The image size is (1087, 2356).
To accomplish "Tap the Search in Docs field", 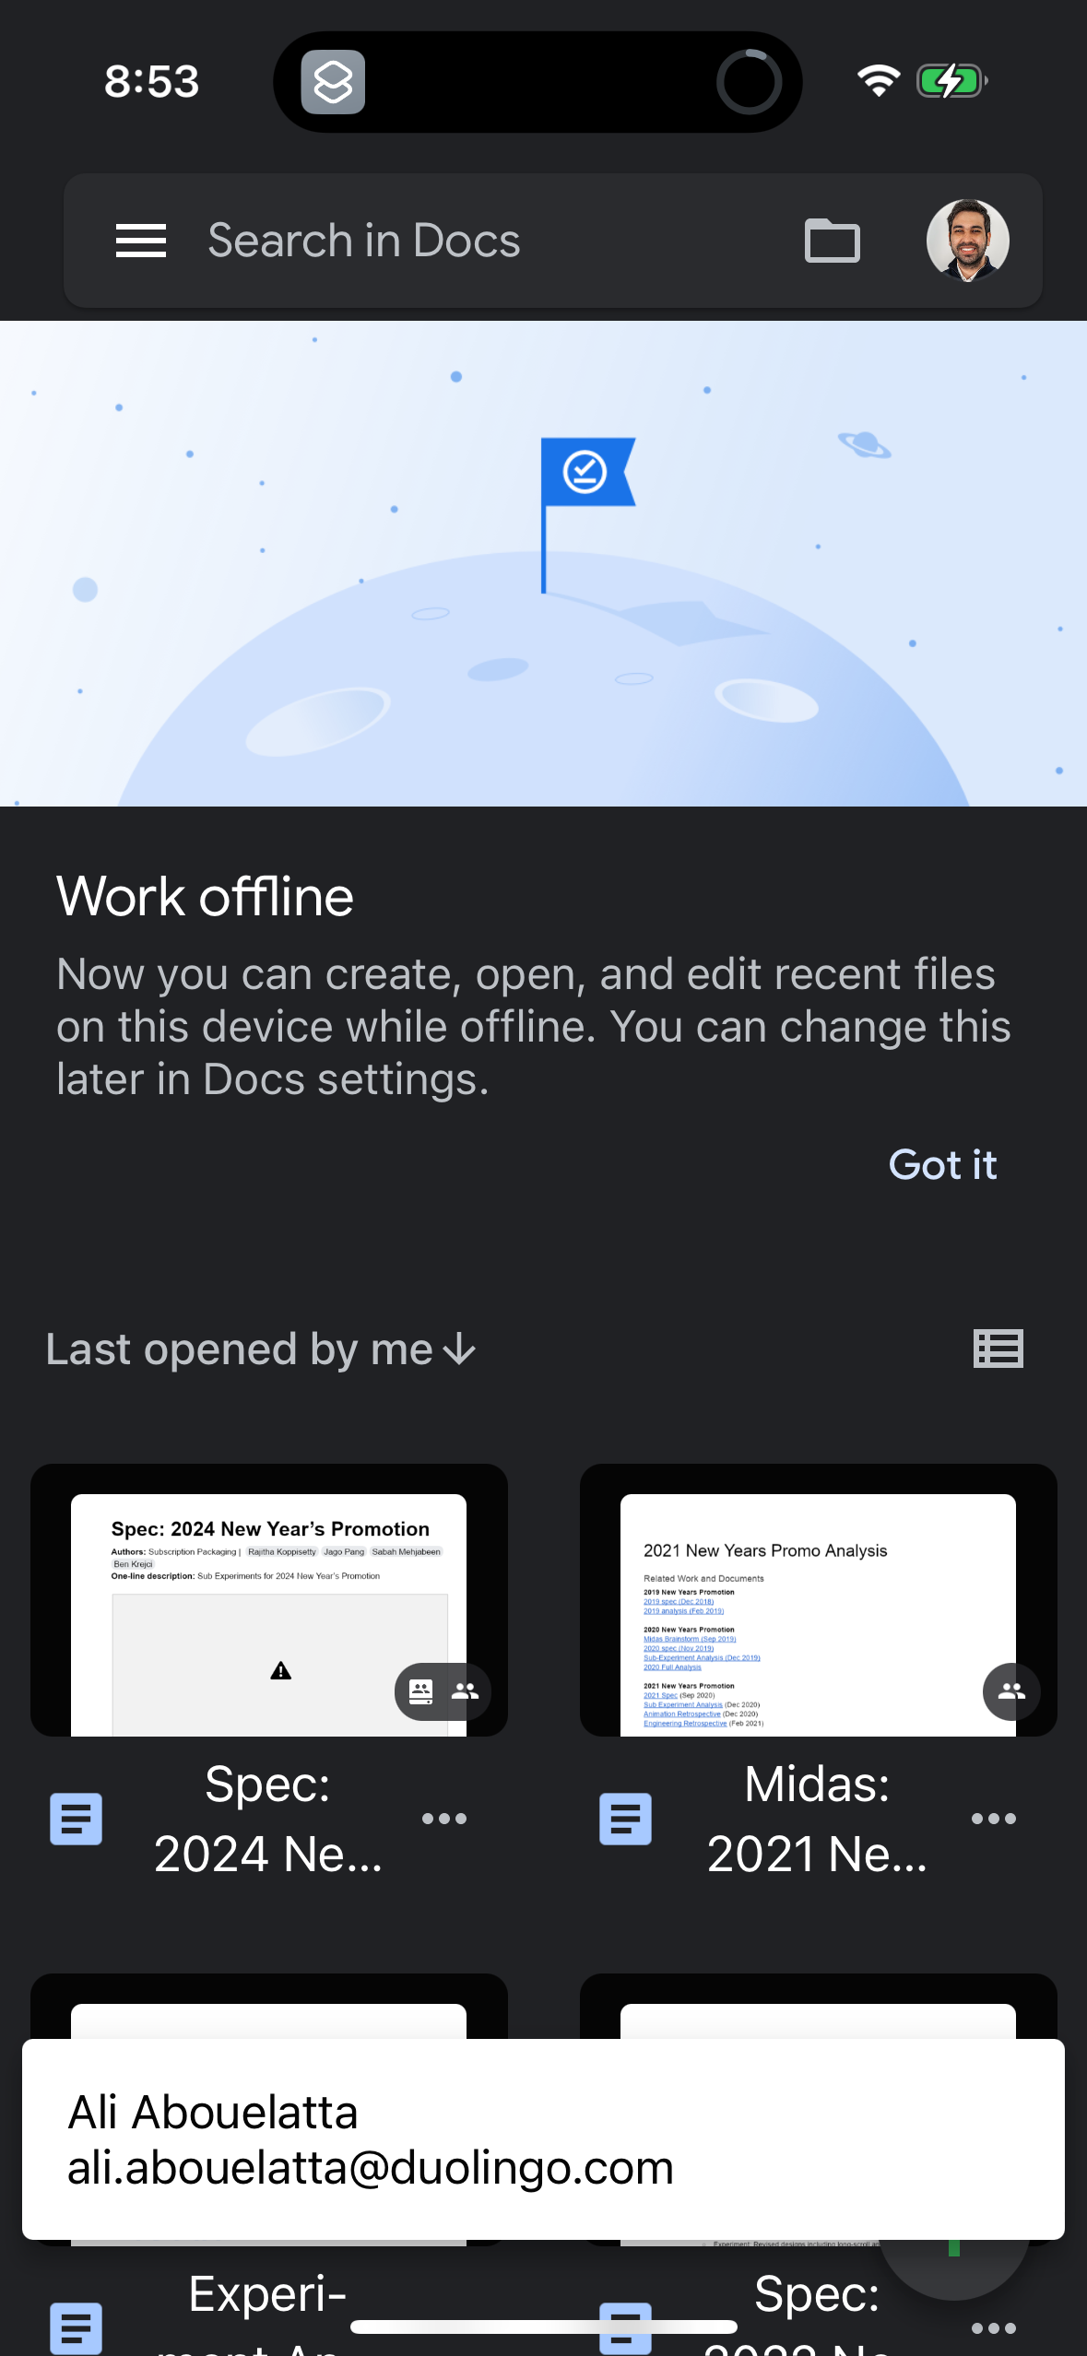I will coord(364,241).
